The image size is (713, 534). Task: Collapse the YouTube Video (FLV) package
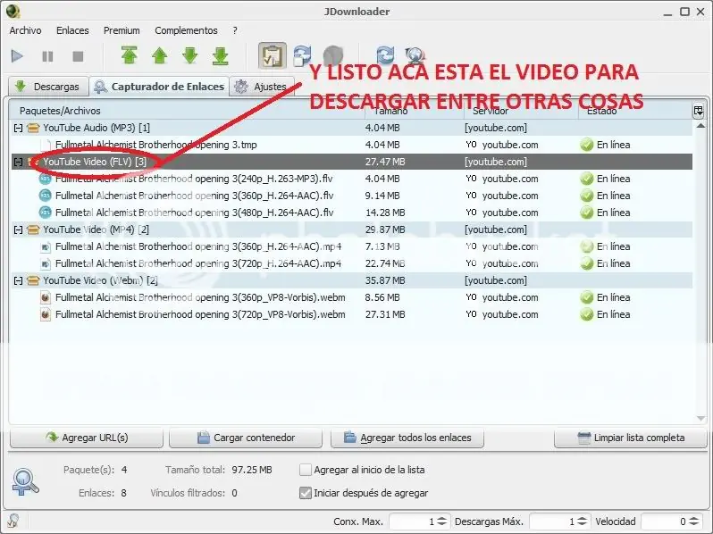coord(18,162)
